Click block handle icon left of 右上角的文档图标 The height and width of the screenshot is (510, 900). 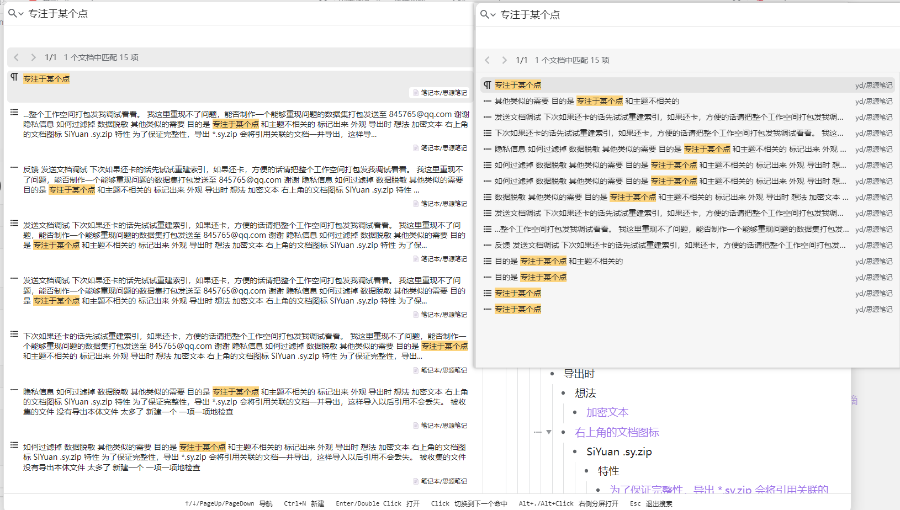537,432
